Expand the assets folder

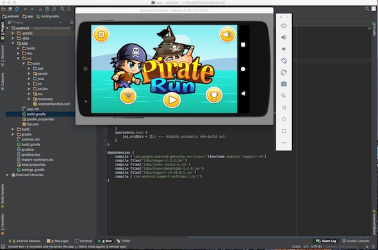tap(29, 74)
